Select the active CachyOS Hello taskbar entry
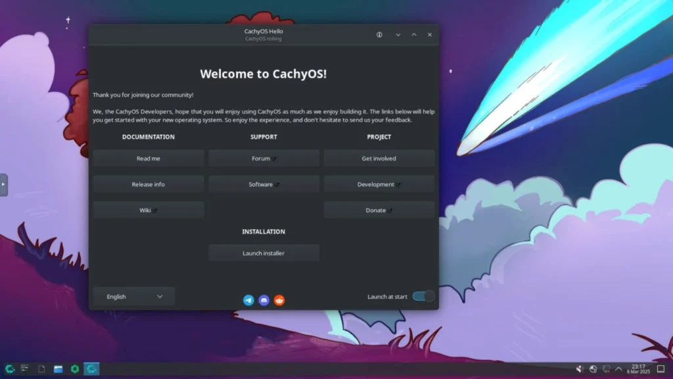This screenshot has height=379, width=673. tap(91, 368)
